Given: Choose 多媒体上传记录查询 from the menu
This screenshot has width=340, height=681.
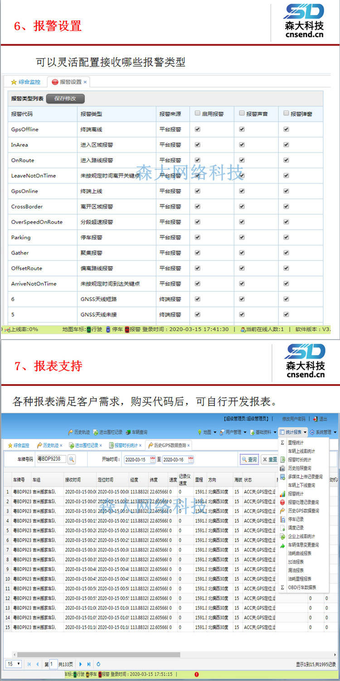Looking at the screenshot, I should click(305, 477).
